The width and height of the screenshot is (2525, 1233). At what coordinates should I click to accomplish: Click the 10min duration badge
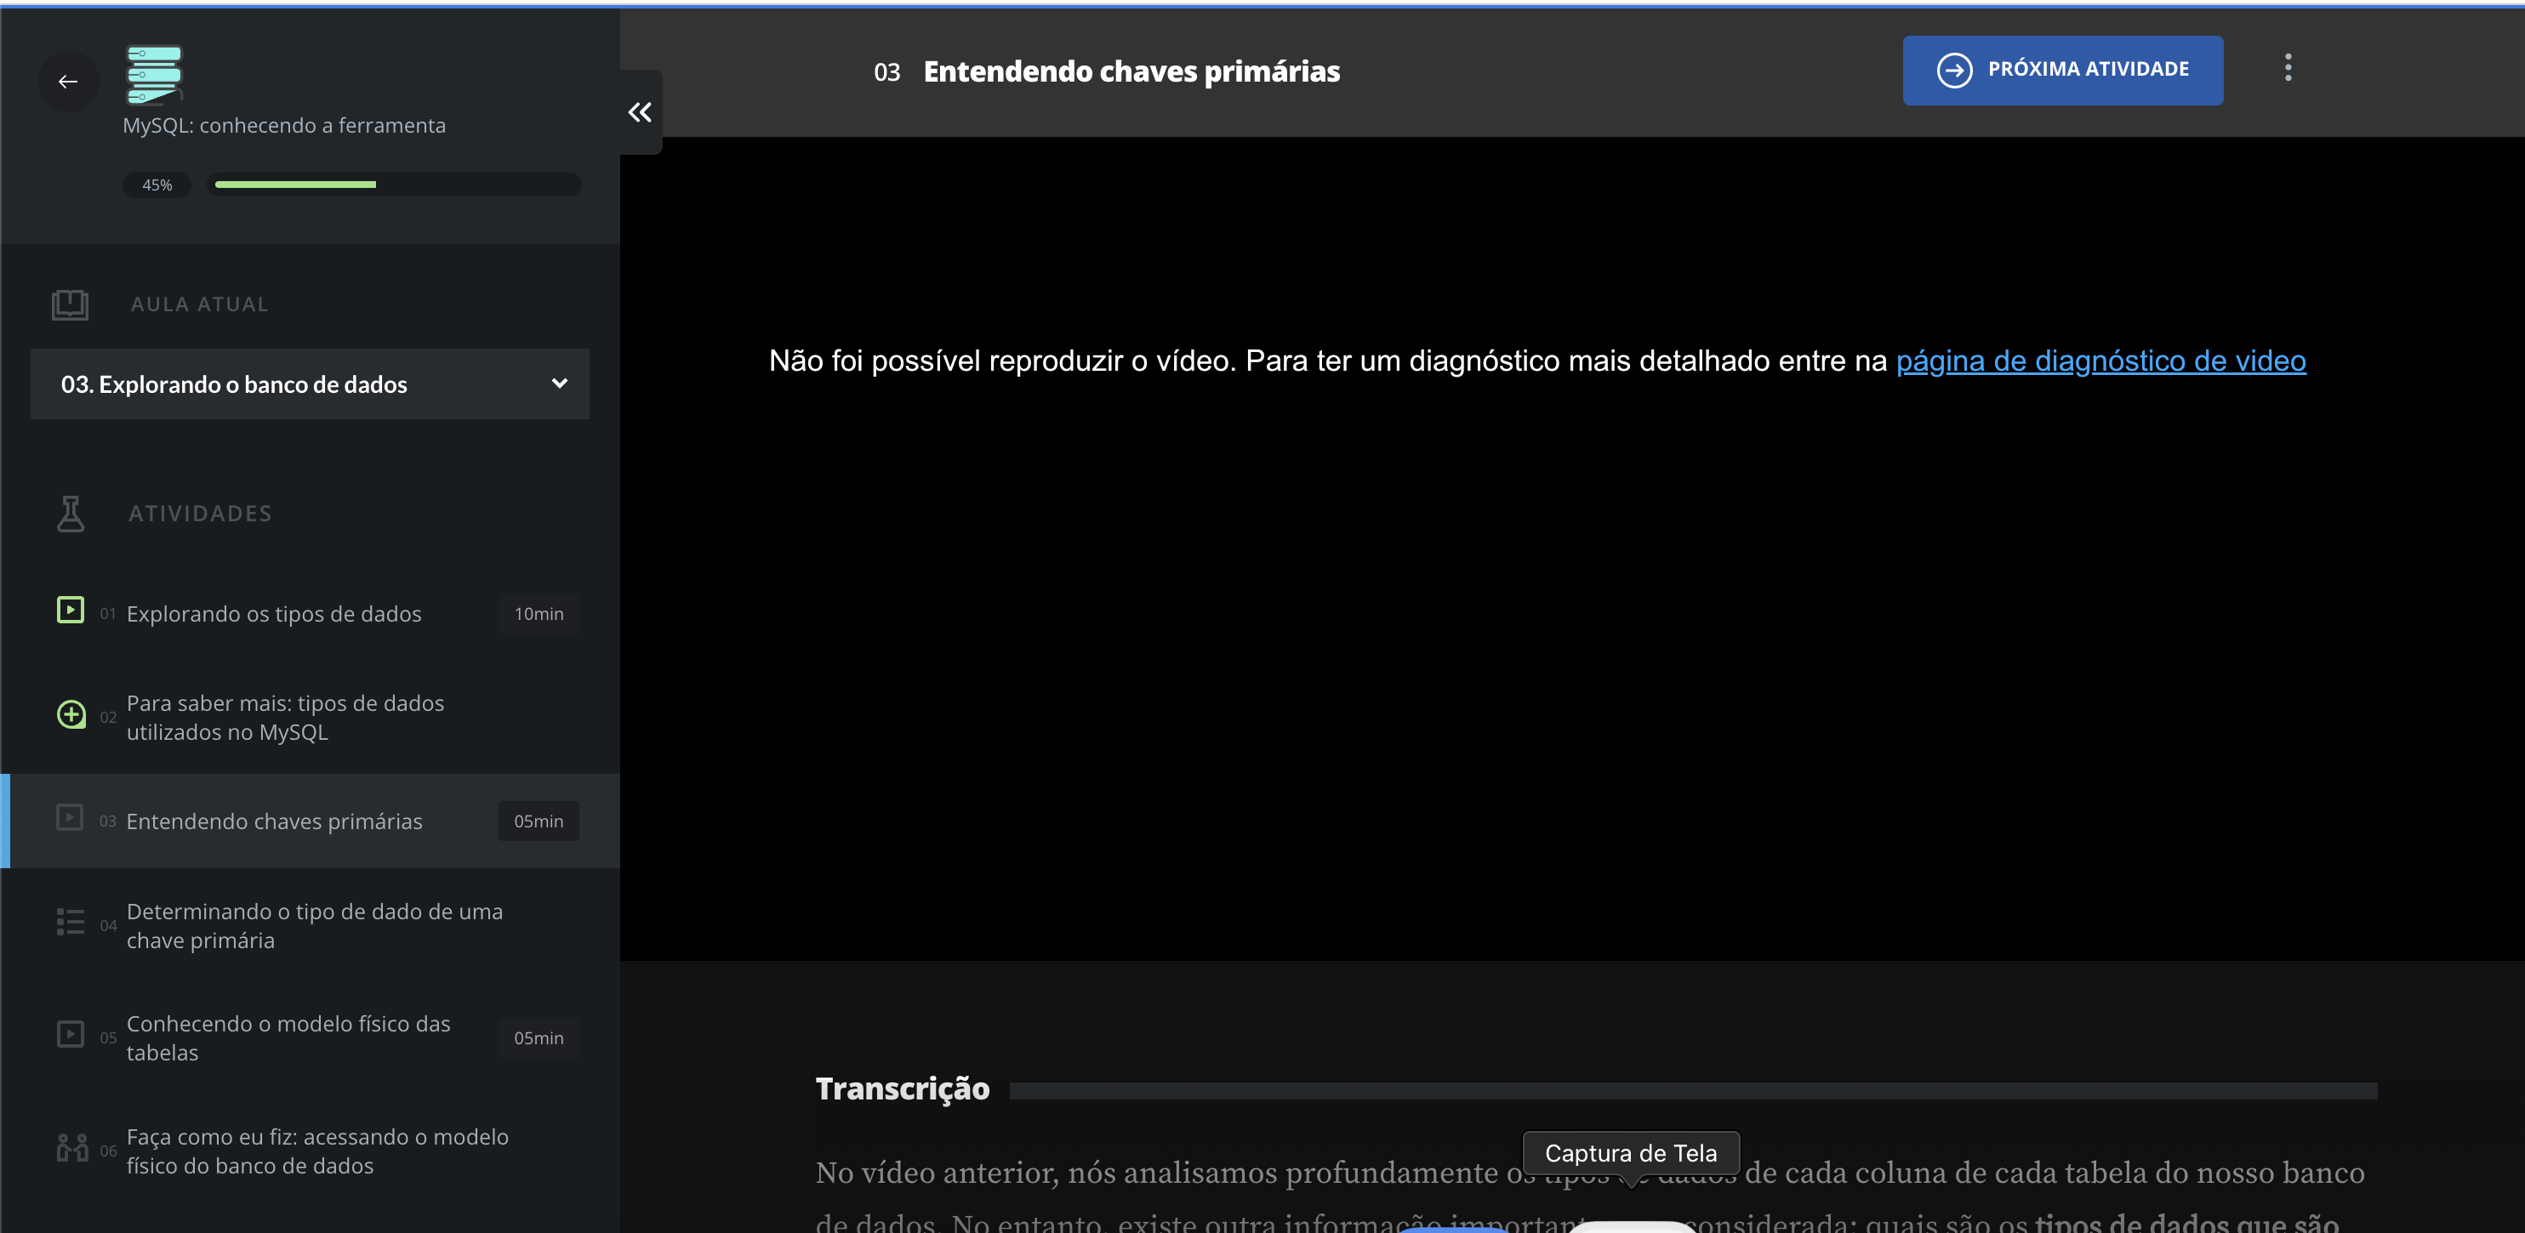coord(539,614)
